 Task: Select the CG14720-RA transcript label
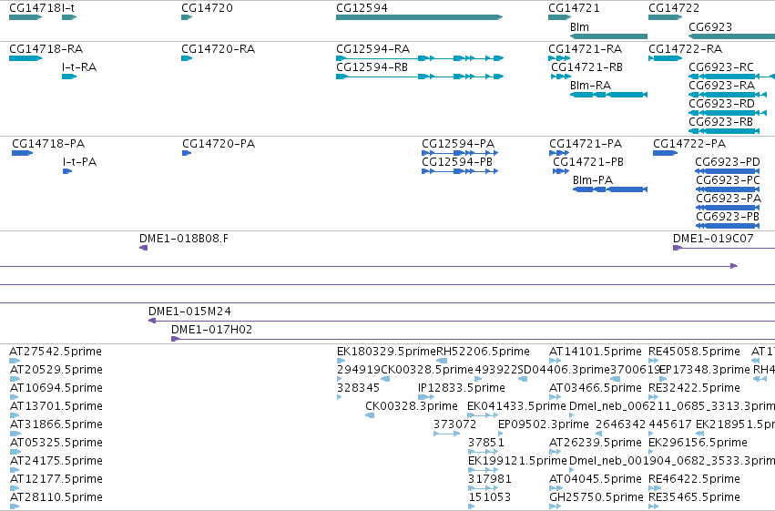click(218, 49)
